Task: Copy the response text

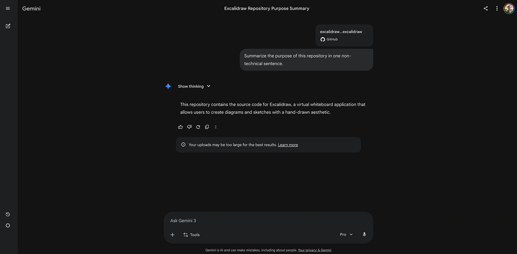Action: (x=207, y=127)
